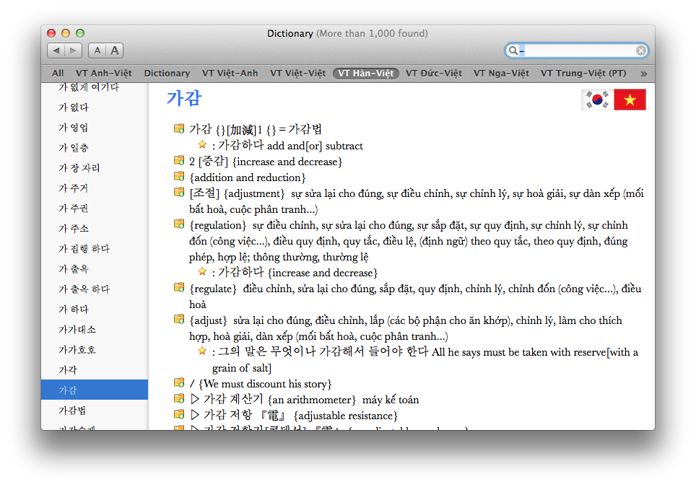
Task: Click the Vietnamese flag icon
Action: (x=630, y=100)
